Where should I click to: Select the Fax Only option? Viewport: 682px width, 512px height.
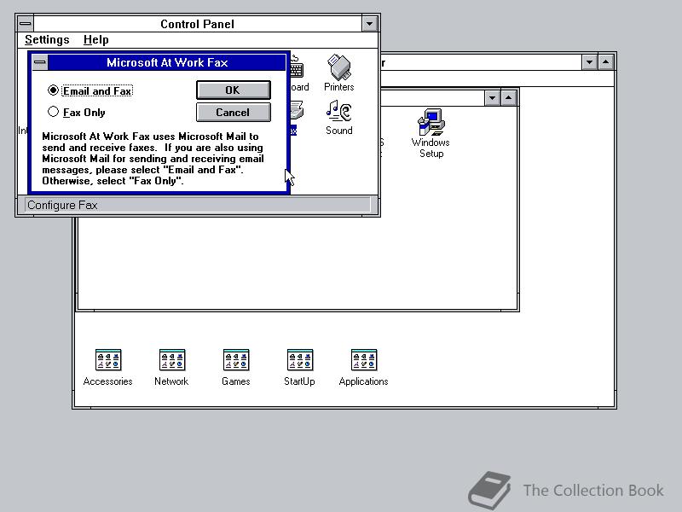77,113
